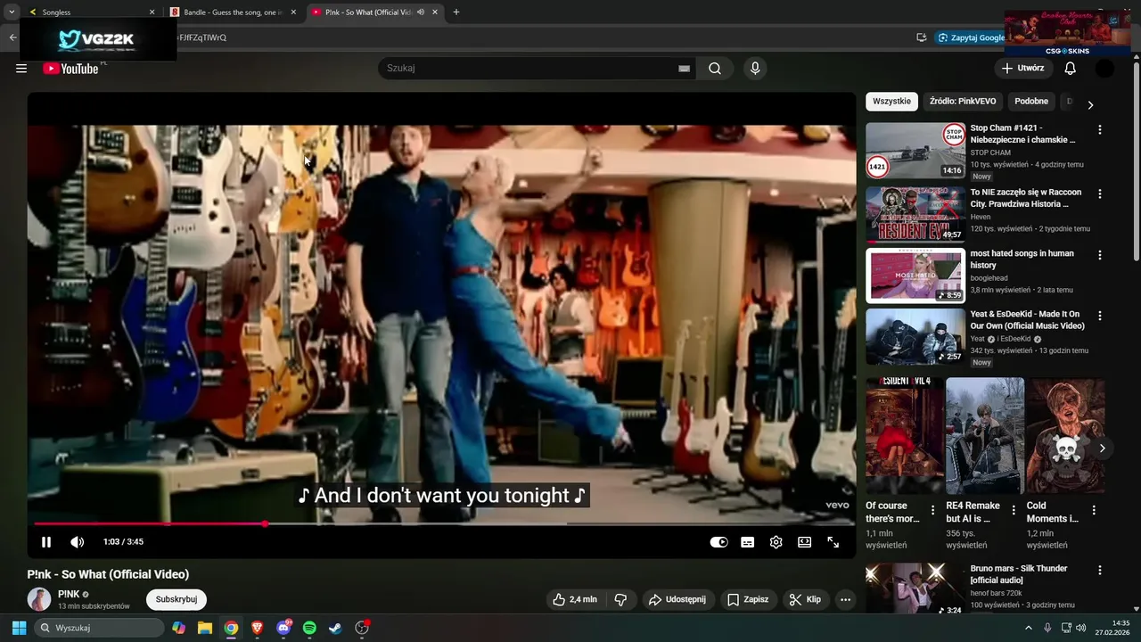1141x642 pixels.
Task: Click install app icon in address bar
Action: [x=921, y=37]
